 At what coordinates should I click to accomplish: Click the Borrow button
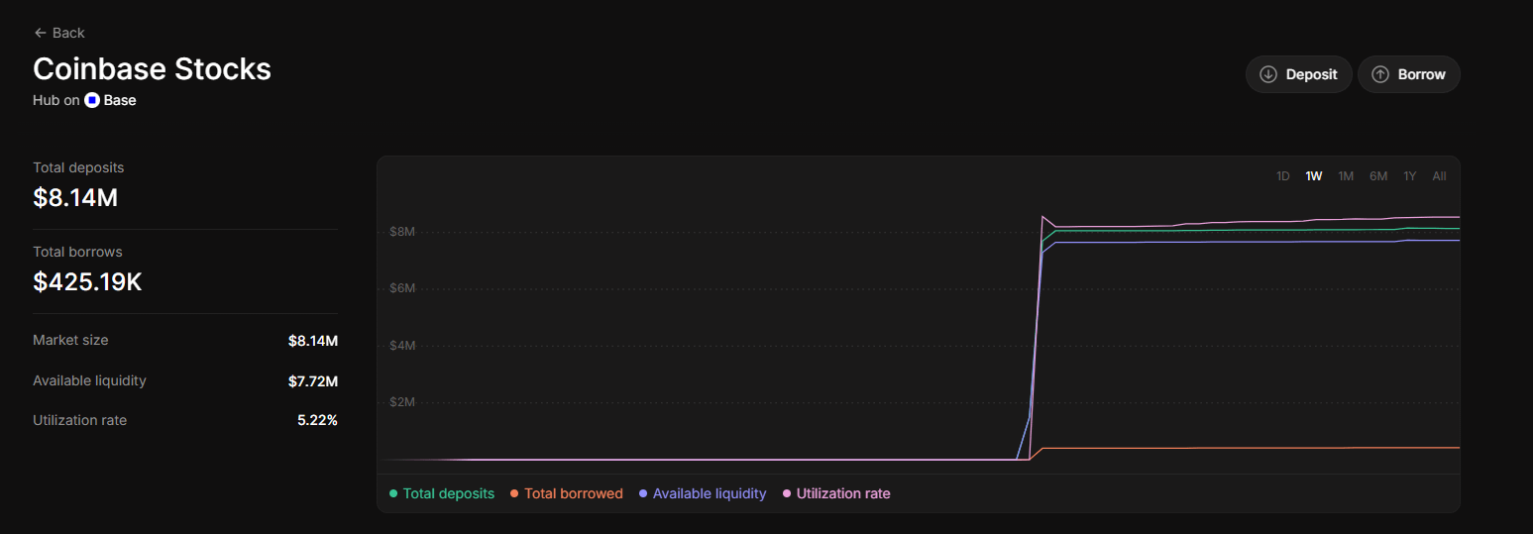pos(1408,74)
